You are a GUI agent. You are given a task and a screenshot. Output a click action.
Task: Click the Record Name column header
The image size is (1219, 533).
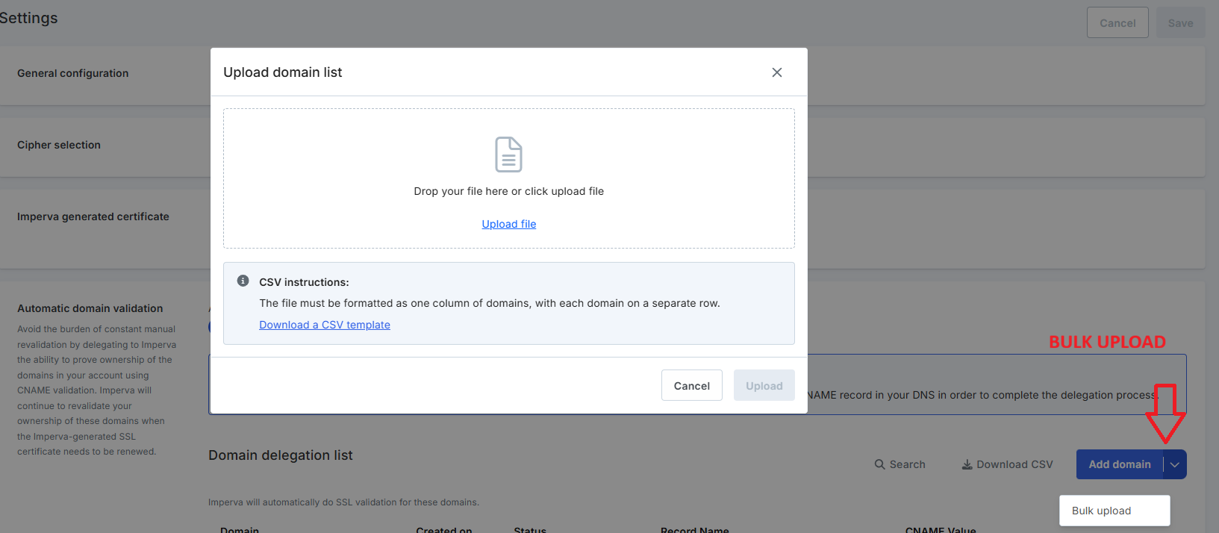pyautogui.click(x=694, y=529)
